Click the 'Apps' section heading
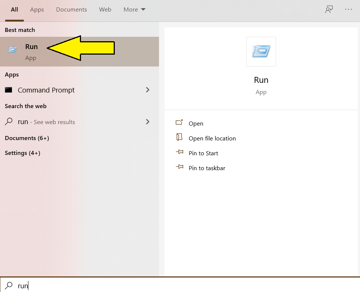360x292 pixels. coord(12,75)
